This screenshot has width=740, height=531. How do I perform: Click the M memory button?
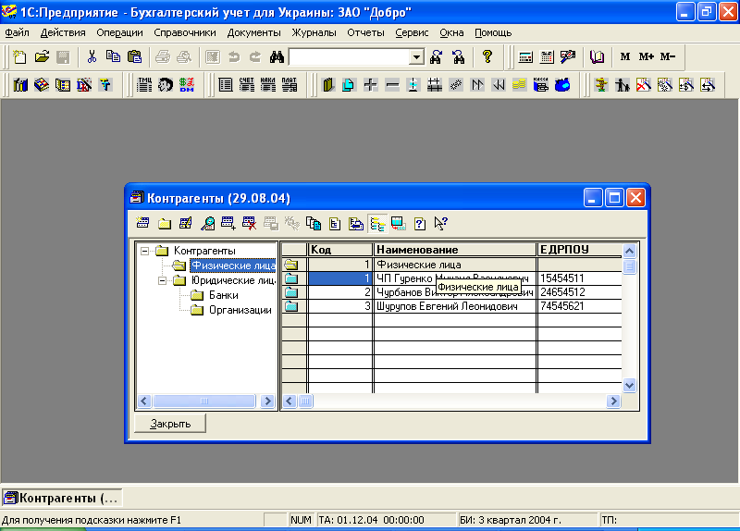pyautogui.click(x=625, y=57)
